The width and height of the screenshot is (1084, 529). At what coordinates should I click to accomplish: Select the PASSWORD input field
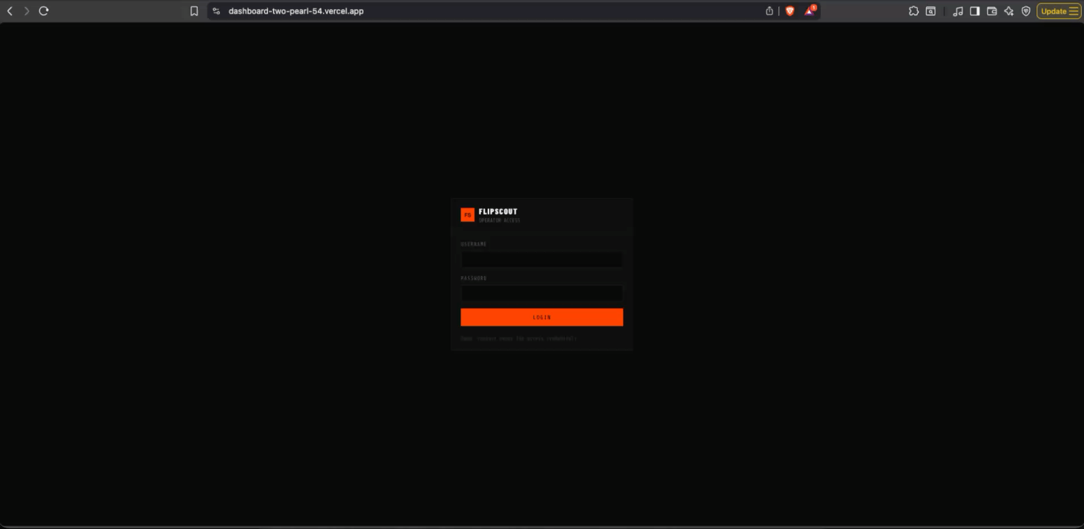(x=541, y=293)
